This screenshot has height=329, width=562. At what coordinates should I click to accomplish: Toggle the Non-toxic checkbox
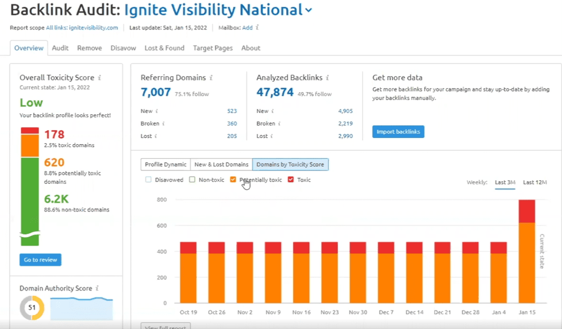coord(192,180)
